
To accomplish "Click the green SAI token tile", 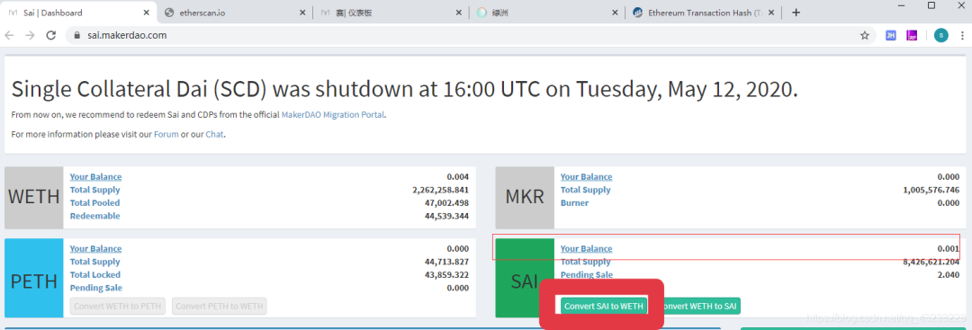I will pos(525,279).
